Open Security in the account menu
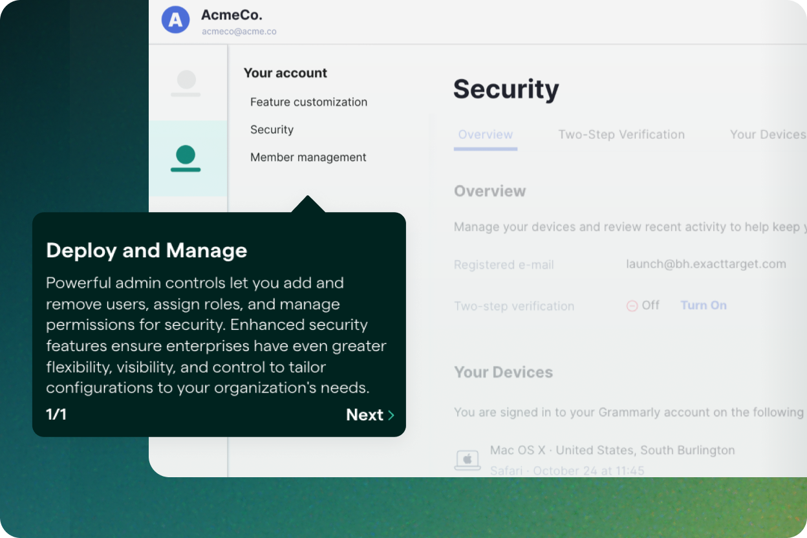 pos(272,130)
